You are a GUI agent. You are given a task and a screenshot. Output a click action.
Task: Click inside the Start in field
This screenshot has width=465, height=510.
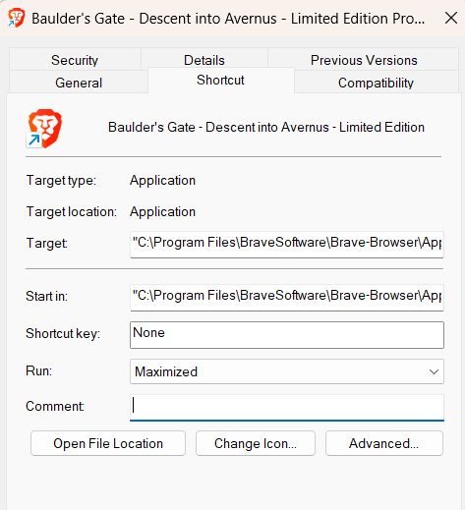[287, 298]
